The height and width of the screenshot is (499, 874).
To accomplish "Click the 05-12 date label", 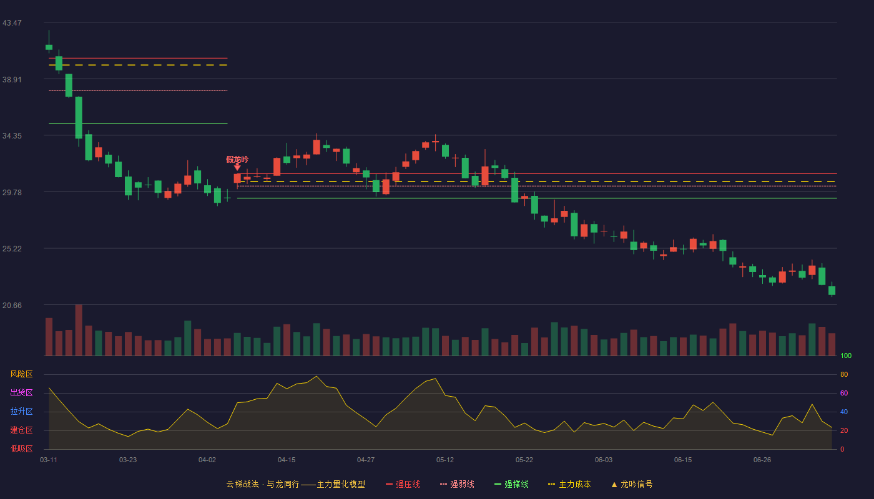I will click(x=445, y=460).
